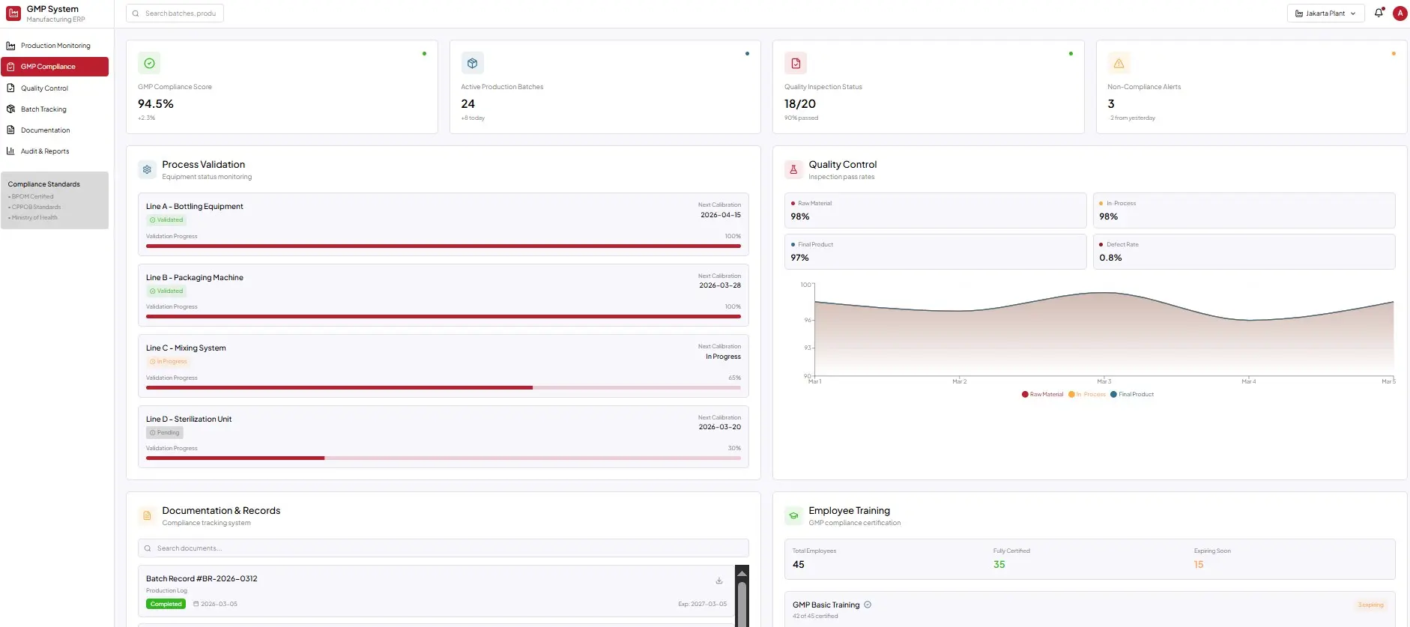Go to Batch Tracking in sidebar
Screen dimensions: 1410x627
tap(43, 109)
